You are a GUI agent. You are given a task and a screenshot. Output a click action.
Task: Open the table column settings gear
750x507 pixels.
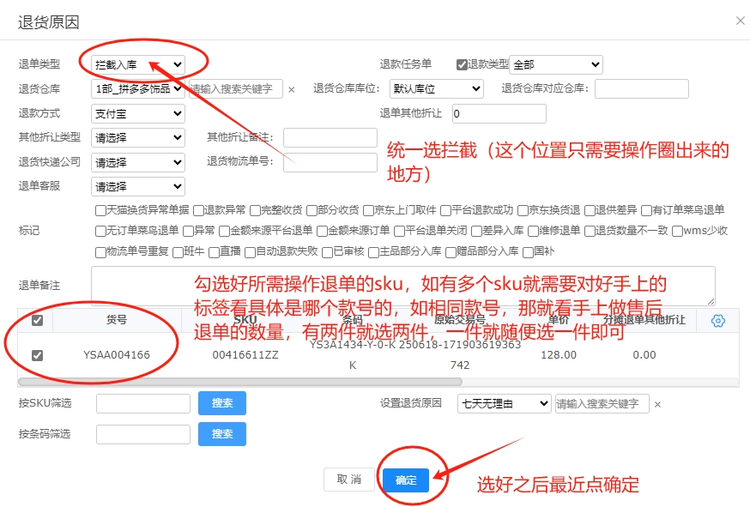tap(718, 320)
